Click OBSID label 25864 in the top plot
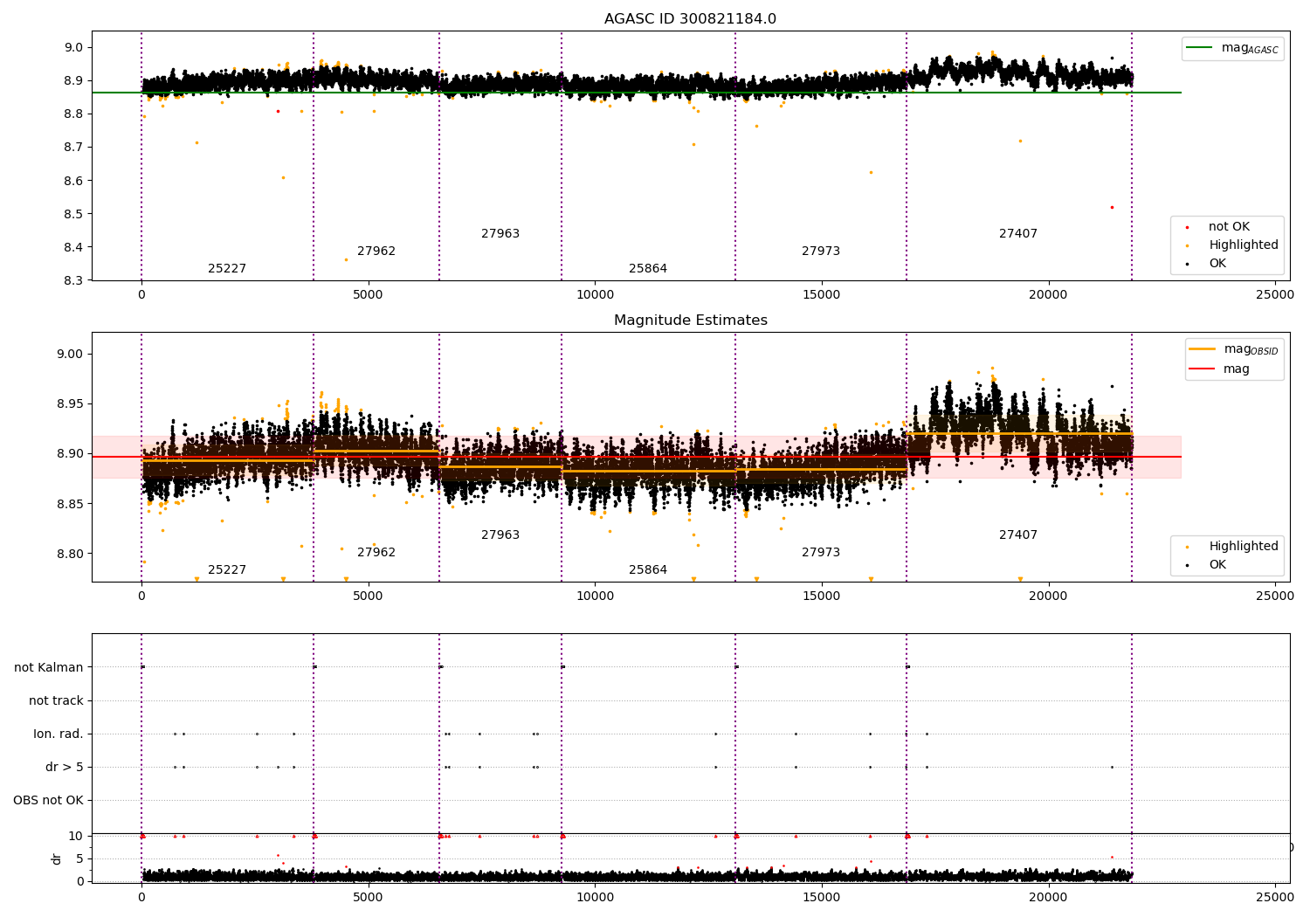 point(648,269)
